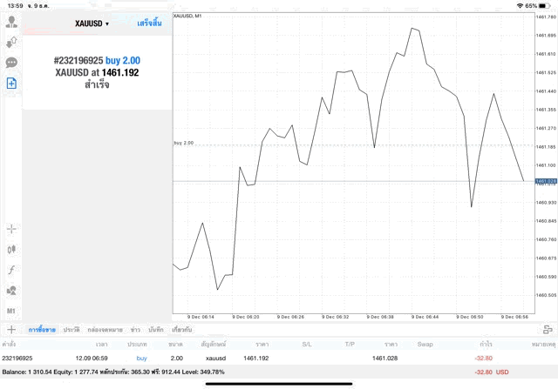Switch to the ประวัติ (History) tab

tap(71, 330)
